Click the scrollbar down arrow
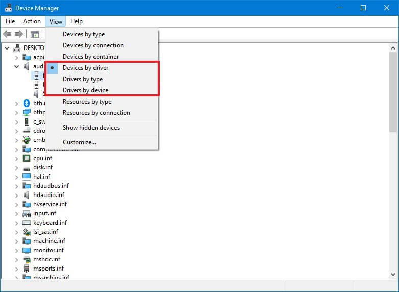This screenshot has width=399, height=292. (x=393, y=274)
